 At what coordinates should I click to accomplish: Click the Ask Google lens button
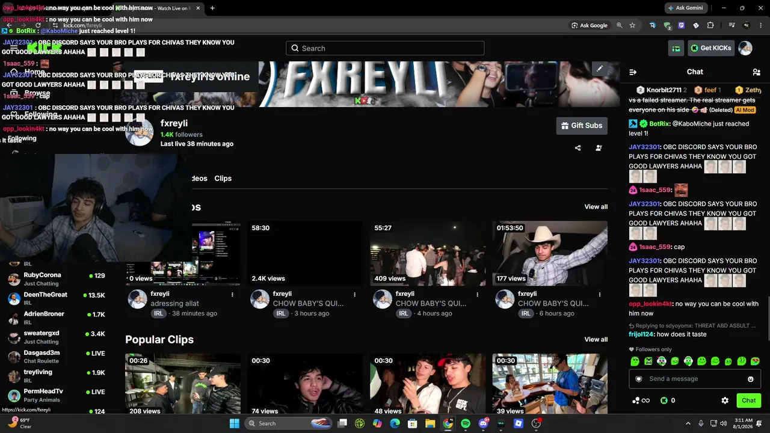coord(590,25)
